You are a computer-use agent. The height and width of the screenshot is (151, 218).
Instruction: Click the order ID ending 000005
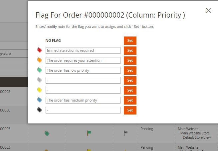point(5,129)
